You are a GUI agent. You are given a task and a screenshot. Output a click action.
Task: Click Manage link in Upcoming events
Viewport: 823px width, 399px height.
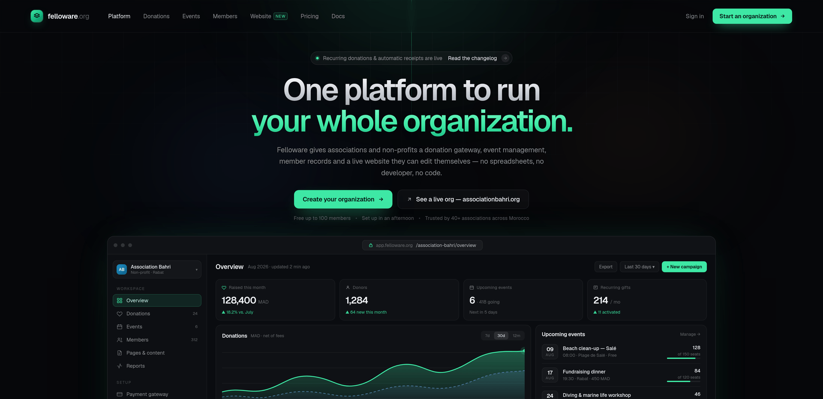(x=690, y=334)
